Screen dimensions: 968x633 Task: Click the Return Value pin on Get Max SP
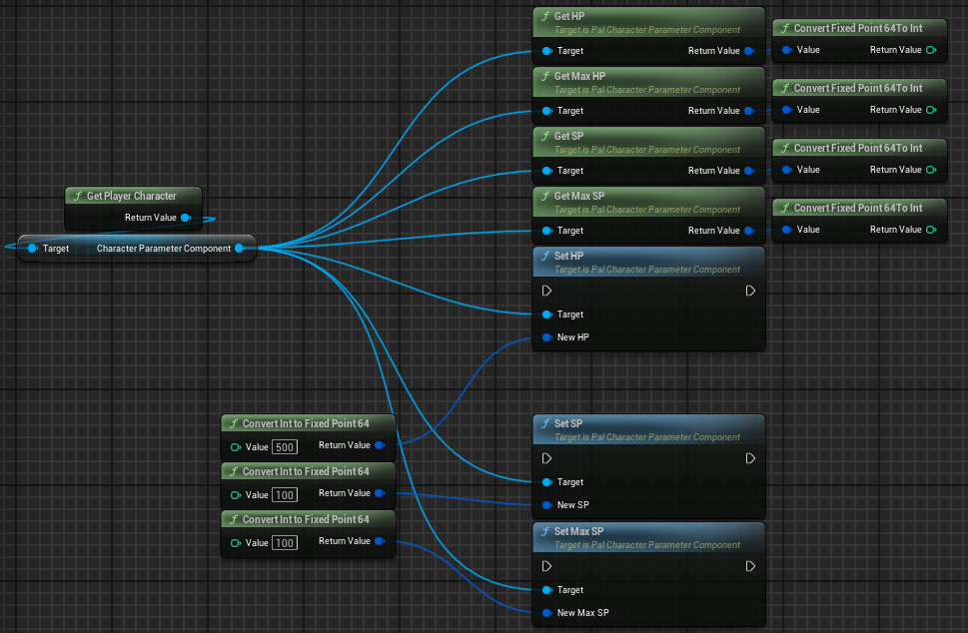click(749, 231)
